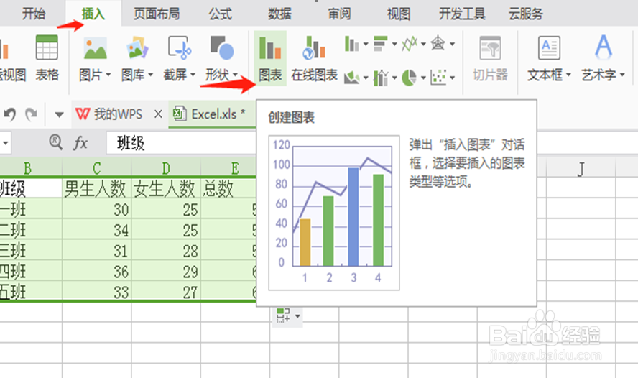Open the 开始 ribbon tab
The image size is (638, 378).
coord(33,14)
